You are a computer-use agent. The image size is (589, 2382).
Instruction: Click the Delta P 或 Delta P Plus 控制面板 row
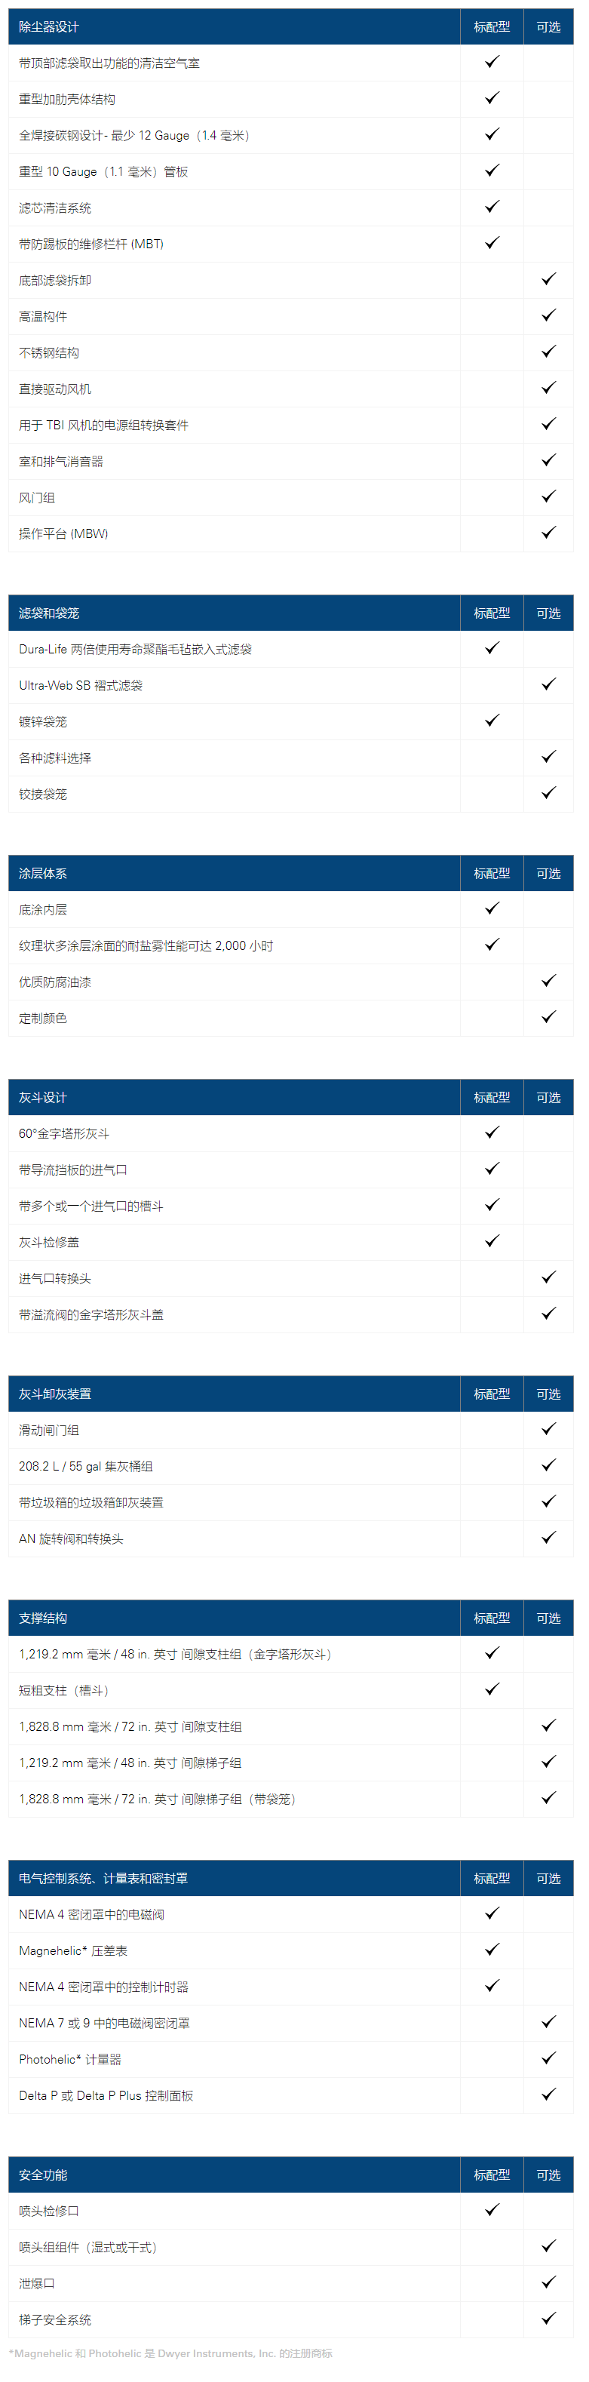coord(291,2095)
